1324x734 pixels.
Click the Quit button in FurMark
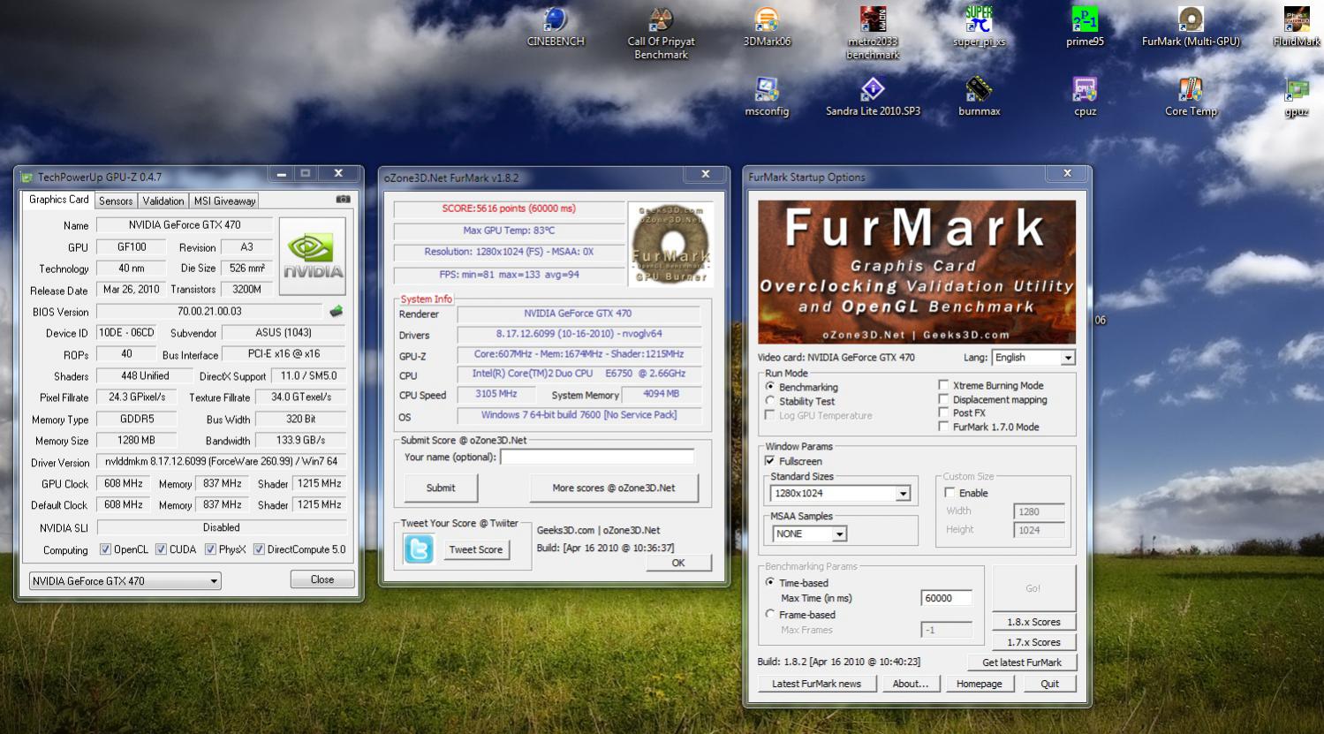[x=1049, y=684]
